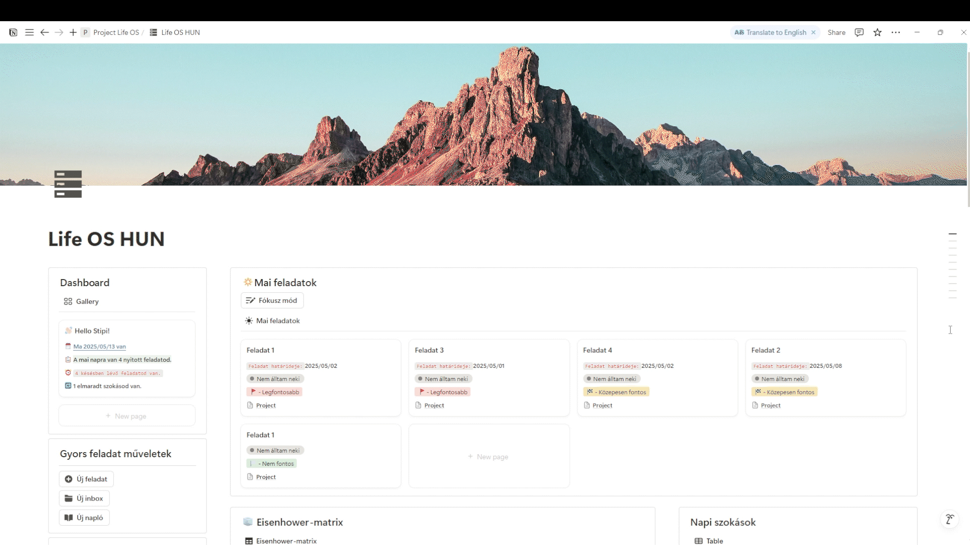The height and width of the screenshot is (545, 970).
Task: Create new page with plus icon
Action: point(73,32)
